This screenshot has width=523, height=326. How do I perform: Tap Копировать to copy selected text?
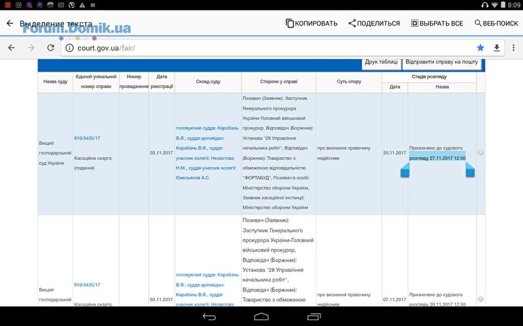tap(311, 23)
